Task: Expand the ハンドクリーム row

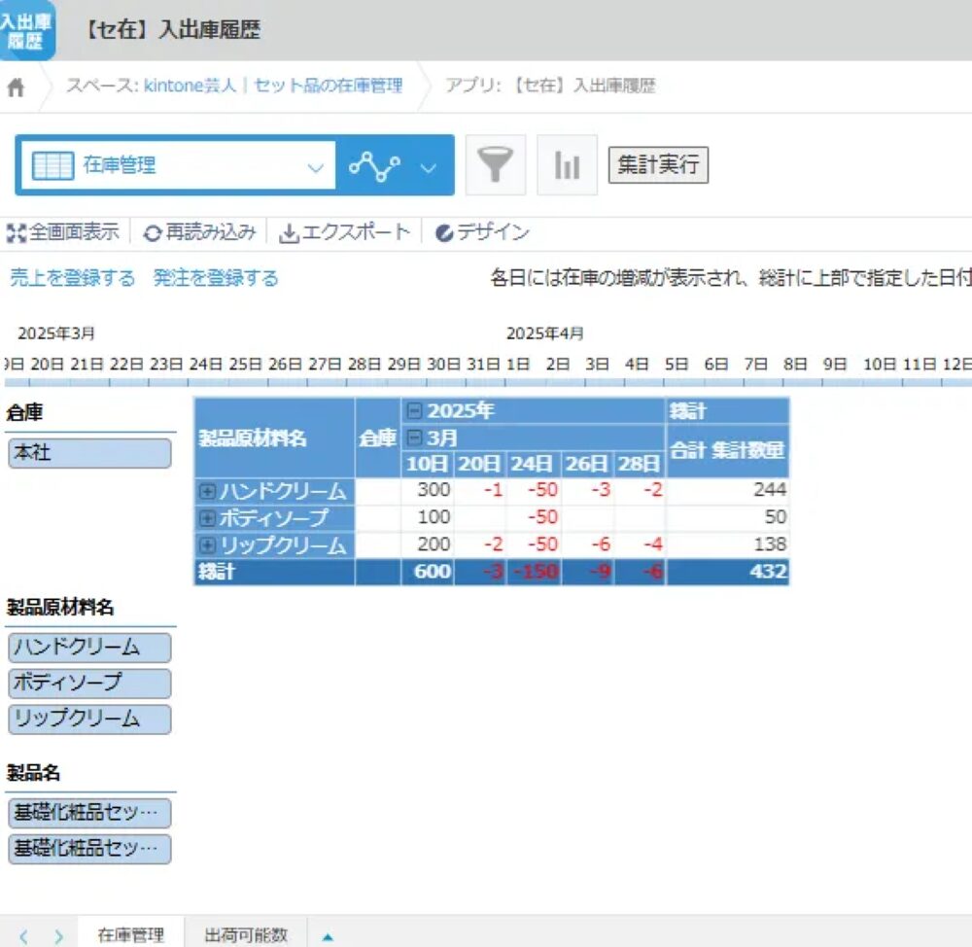Action: 207,492
